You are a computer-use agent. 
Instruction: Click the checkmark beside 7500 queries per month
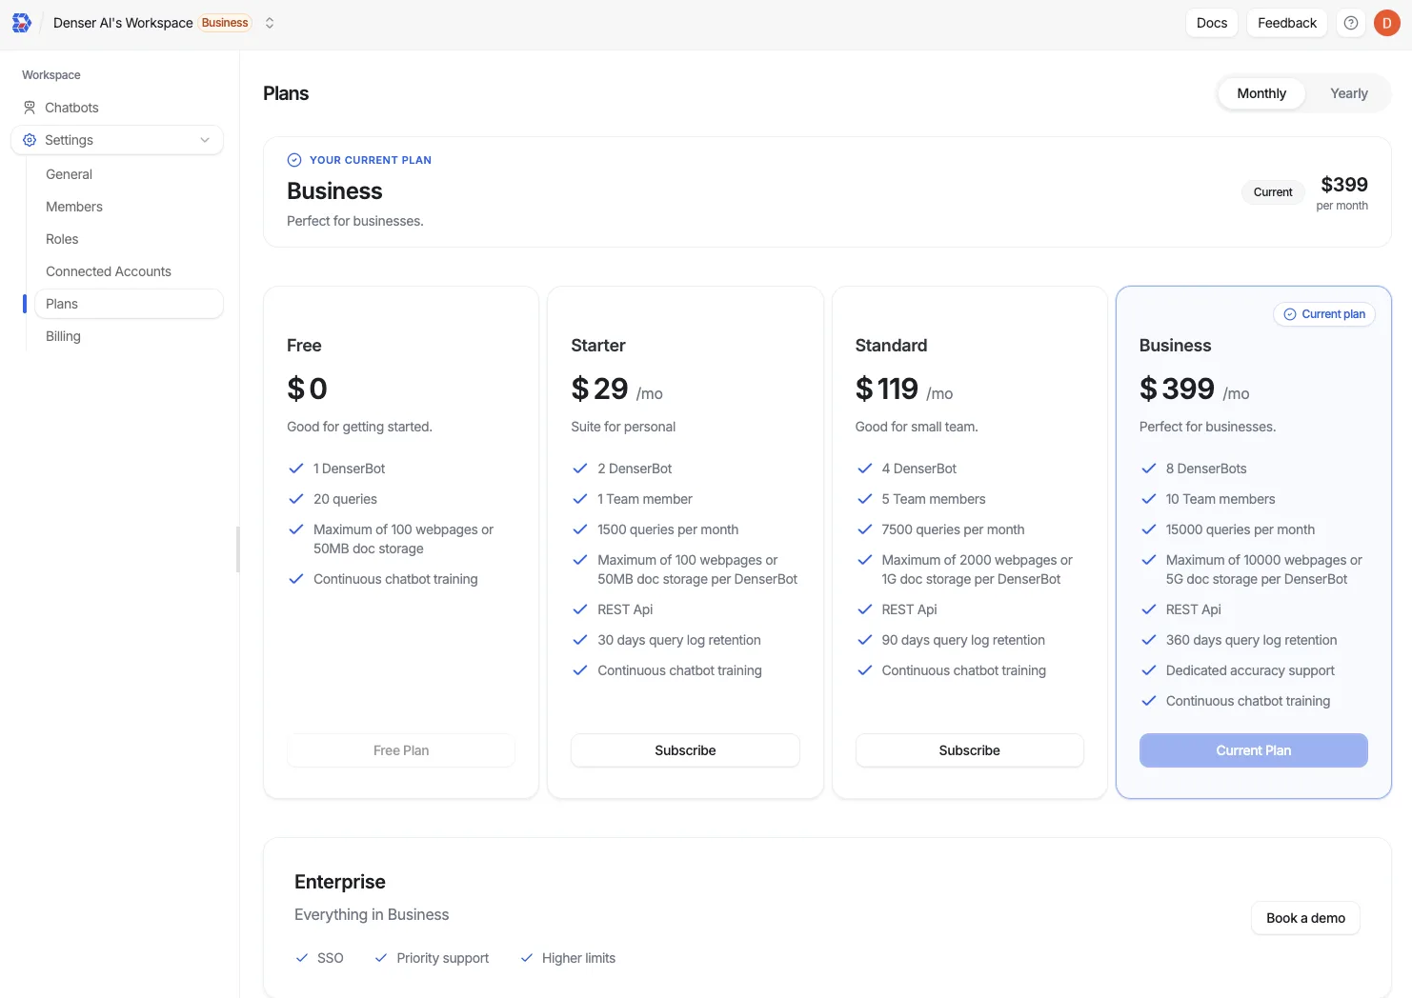865,529
